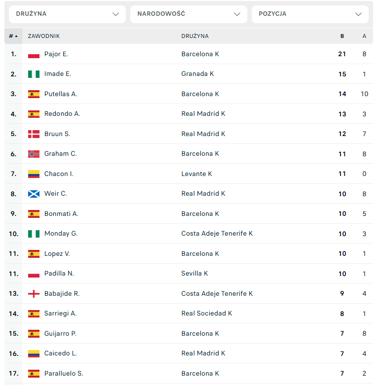Open Granada K team page

pyautogui.click(x=197, y=74)
